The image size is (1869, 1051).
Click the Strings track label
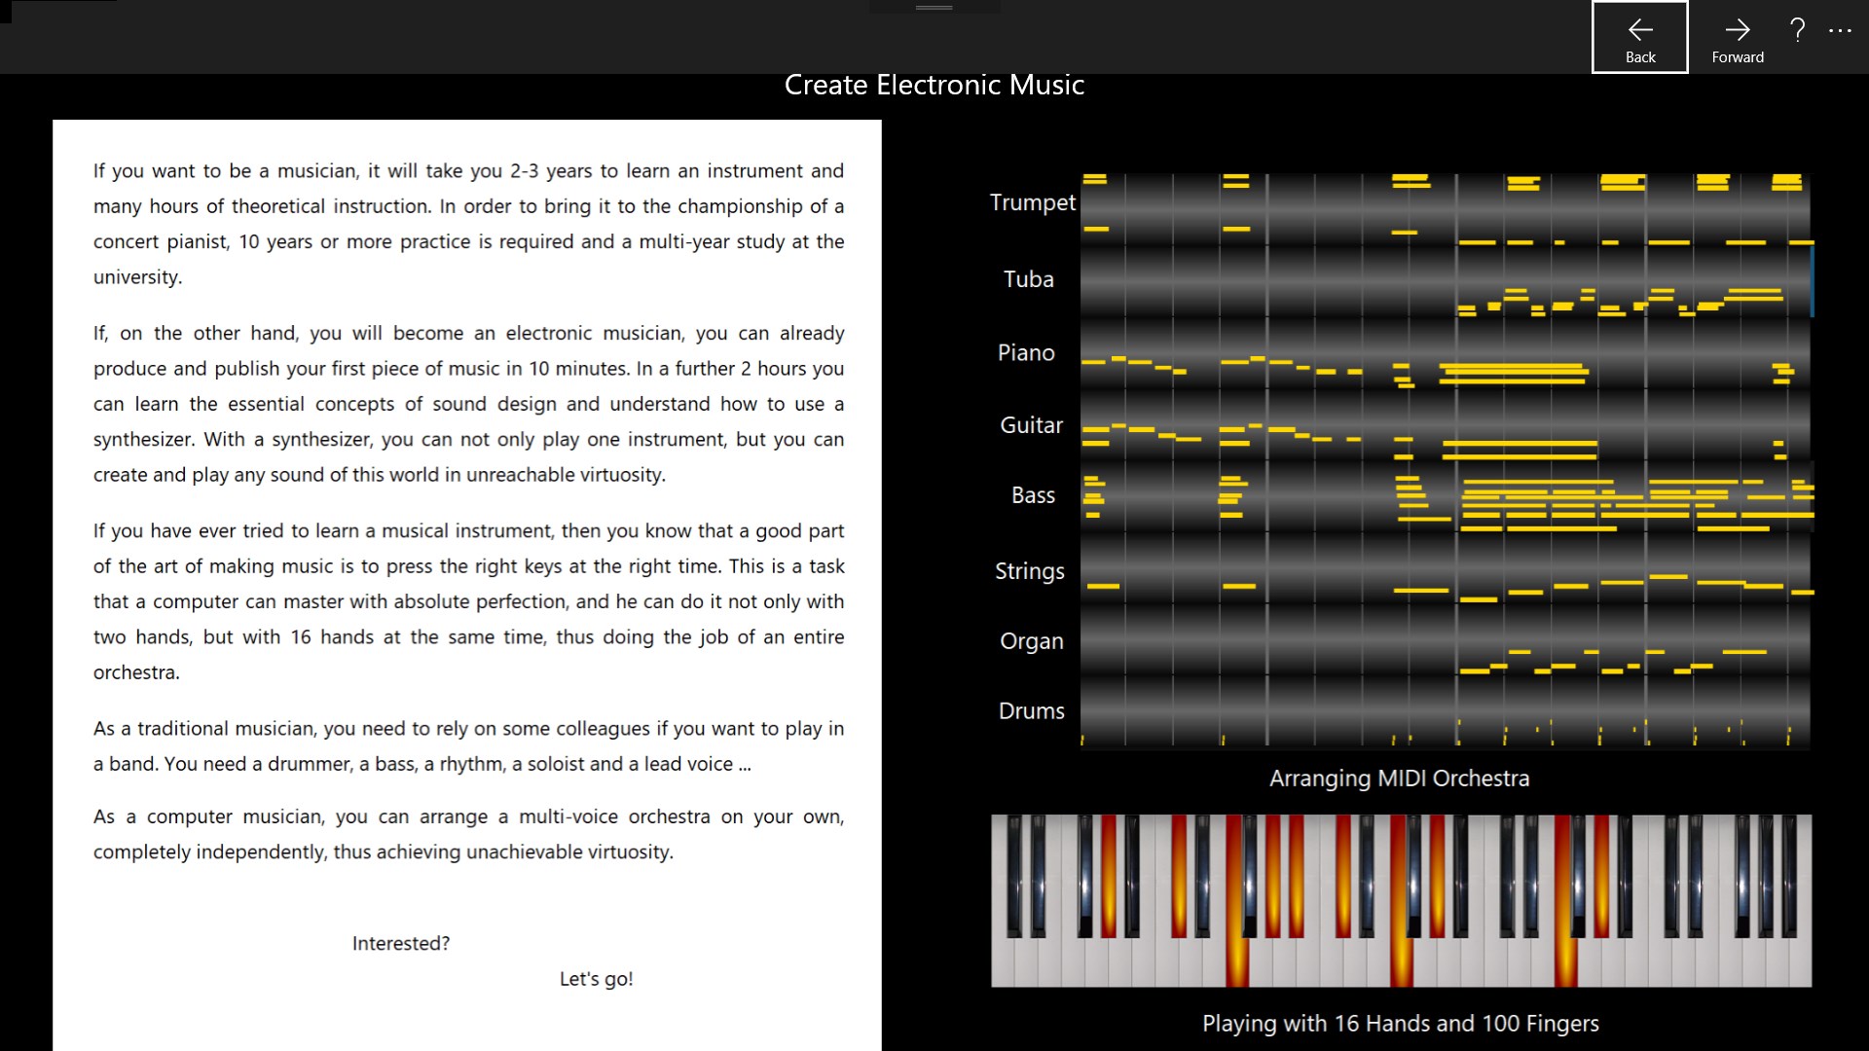click(1029, 571)
